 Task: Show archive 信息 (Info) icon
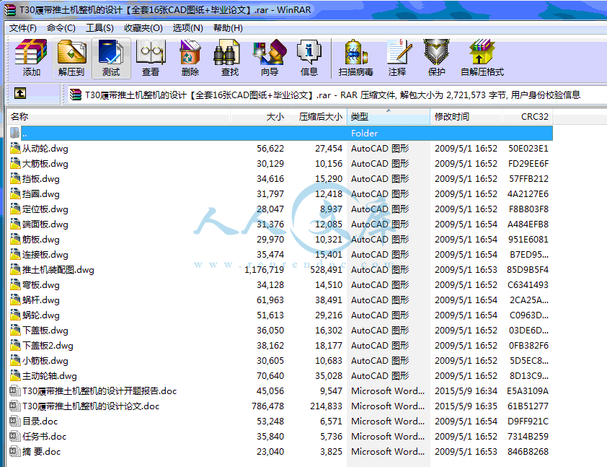309,58
